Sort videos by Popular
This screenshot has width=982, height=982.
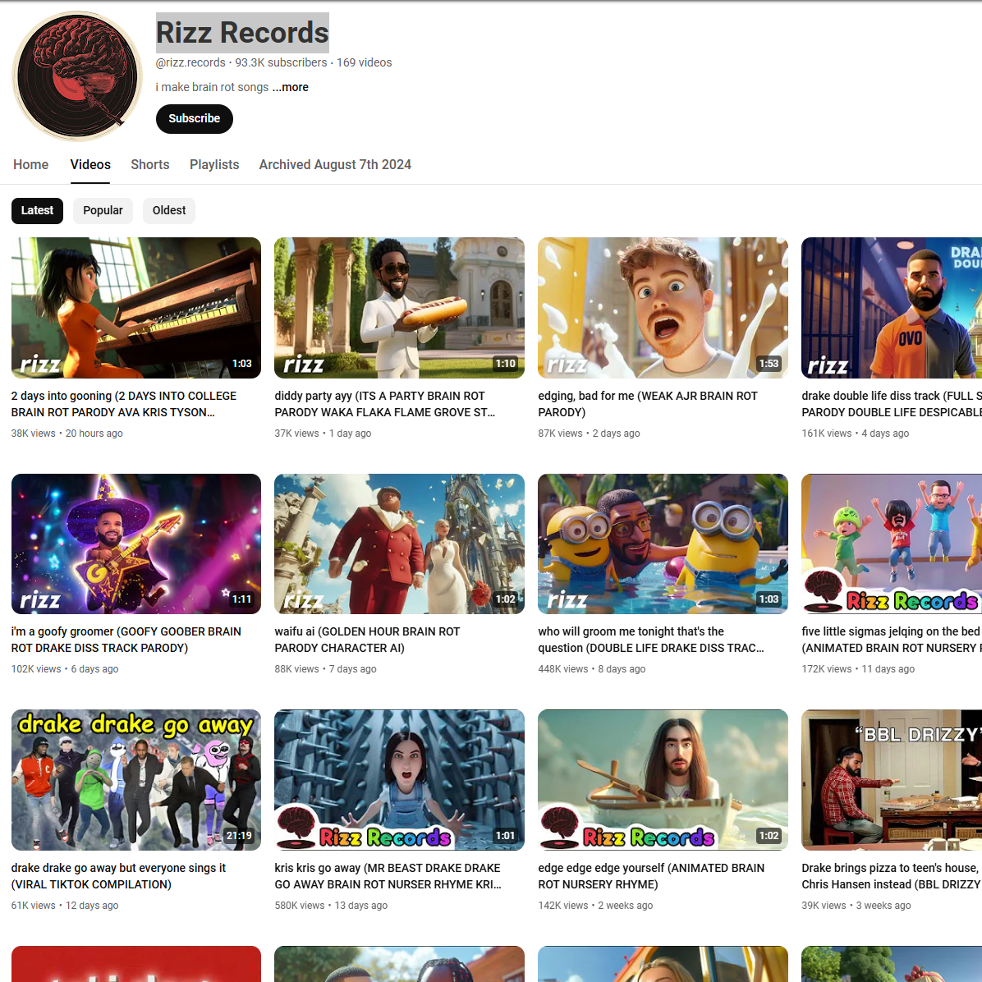coord(103,210)
